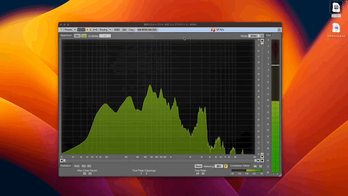This screenshot has width=348, height=196.
Task: Click the window resize grip corner
Action: tap(280, 175)
